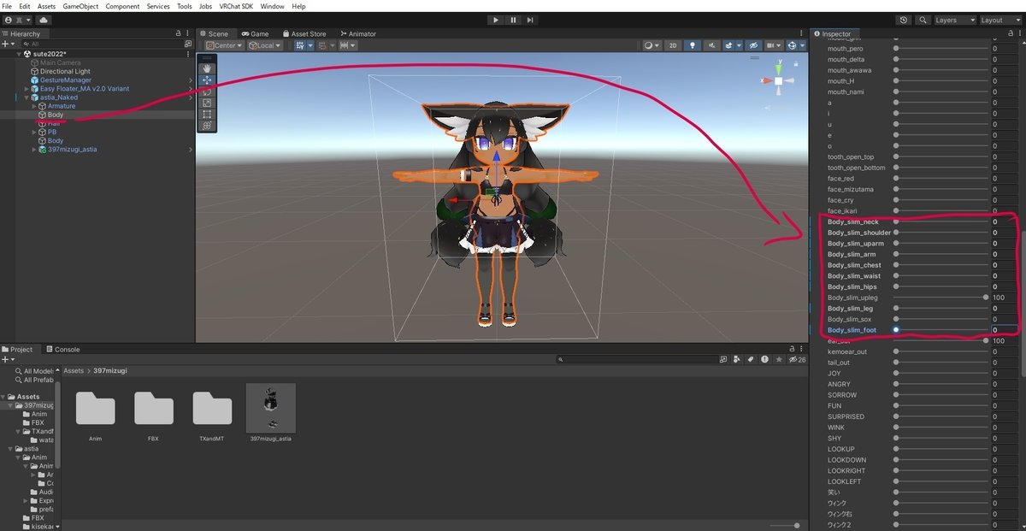
Task: Click the scene orientation gizmo center cube
Action: [778, 81]
